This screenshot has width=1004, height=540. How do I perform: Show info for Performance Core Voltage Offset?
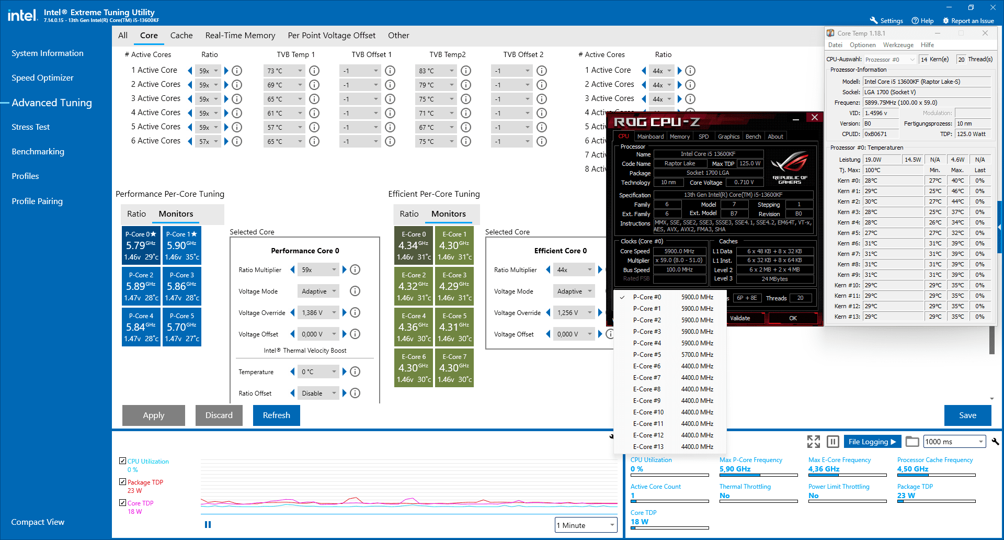coord(355,334)
